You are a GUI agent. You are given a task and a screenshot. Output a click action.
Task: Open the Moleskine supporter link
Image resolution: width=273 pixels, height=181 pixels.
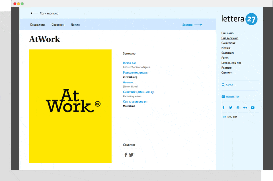pyautogui.click(x=129, y=106)
